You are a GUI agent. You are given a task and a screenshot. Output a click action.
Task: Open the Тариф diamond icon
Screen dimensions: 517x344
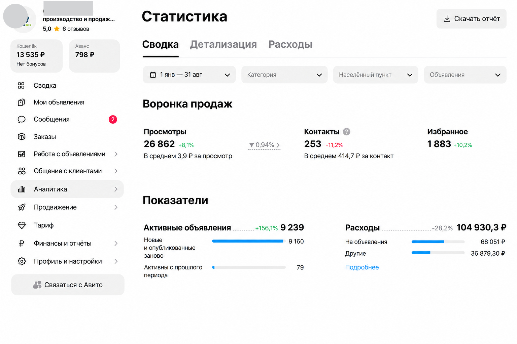[x=22, y=225]
